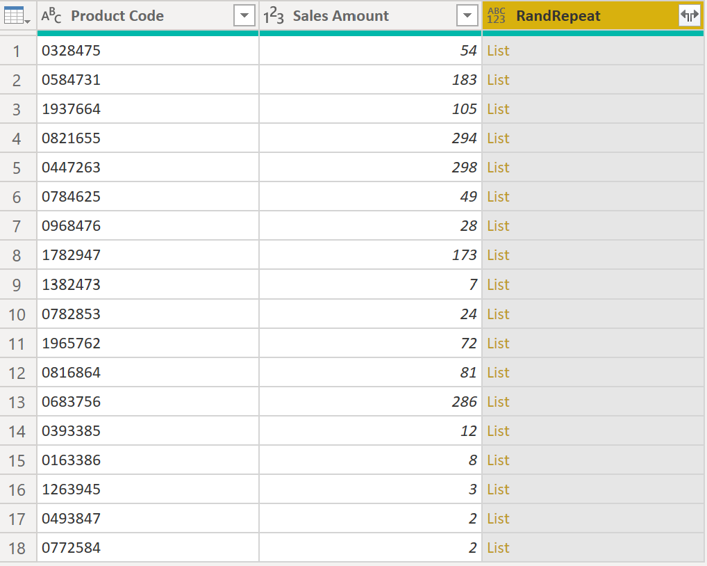Click the ABC text type icon on Product Code
Screen dimensions: 707x566
tap(51, 16)
